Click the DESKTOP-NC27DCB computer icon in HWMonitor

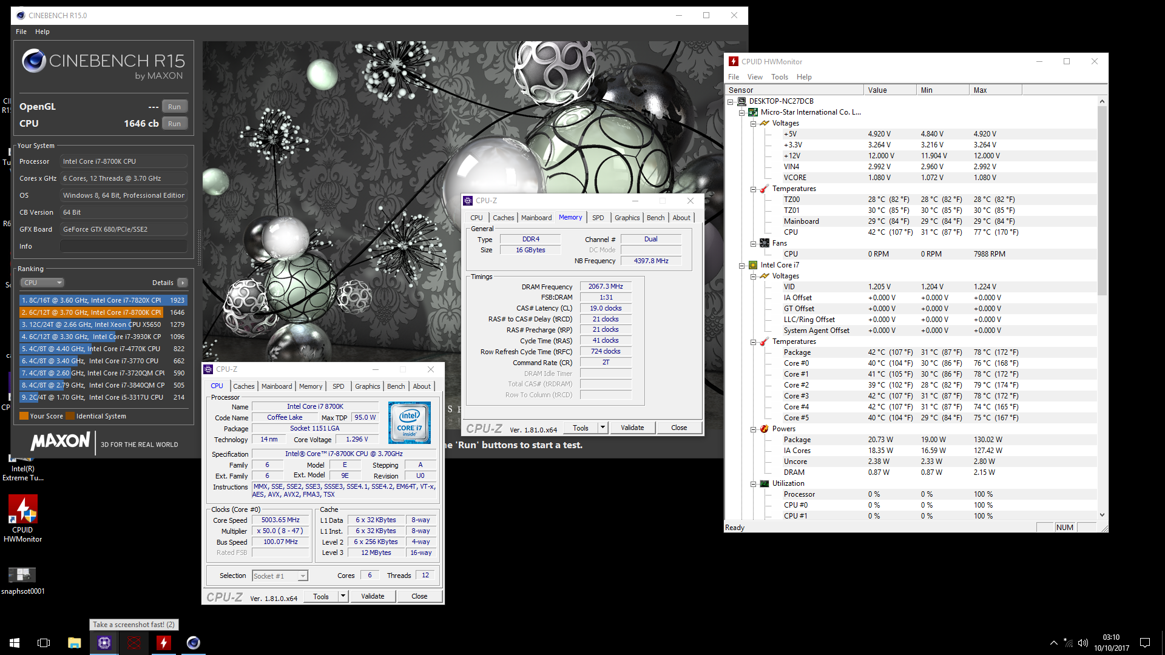click(x=741, y=101)
